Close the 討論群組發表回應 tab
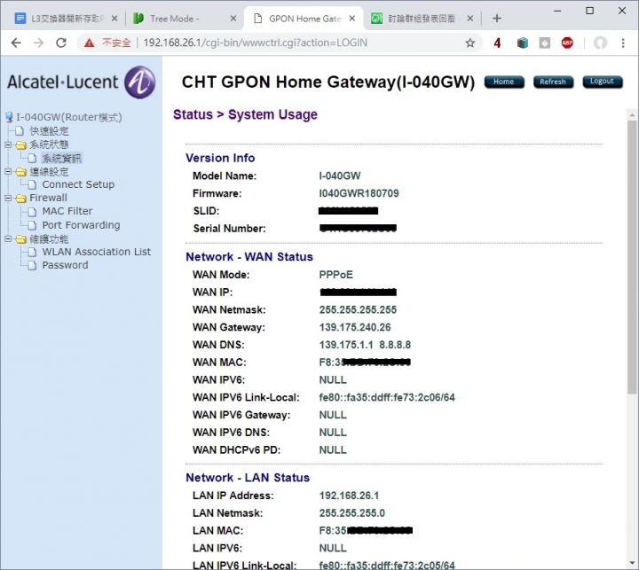Screen dimensions: 639x570 (x=469, y=19)
